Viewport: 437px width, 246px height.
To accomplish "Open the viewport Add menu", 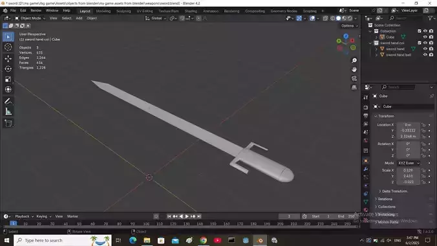I will click(x=79, y=18).
